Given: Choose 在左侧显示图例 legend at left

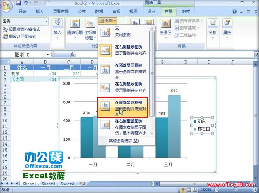Looking at the screenshot, I should click(x=124, y=87).
